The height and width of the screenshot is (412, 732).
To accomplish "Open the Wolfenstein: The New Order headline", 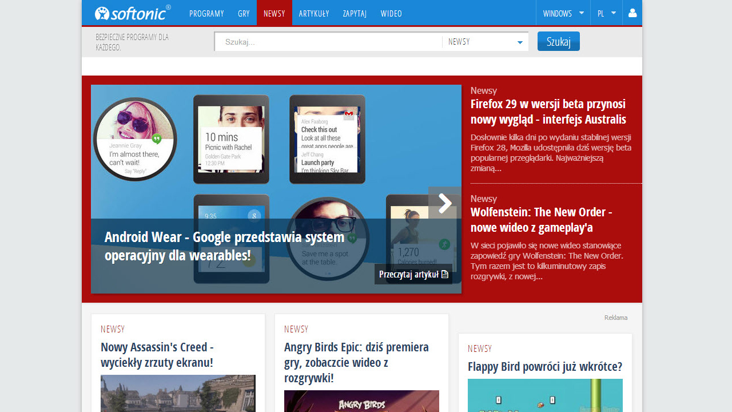I will pos(541,220).
